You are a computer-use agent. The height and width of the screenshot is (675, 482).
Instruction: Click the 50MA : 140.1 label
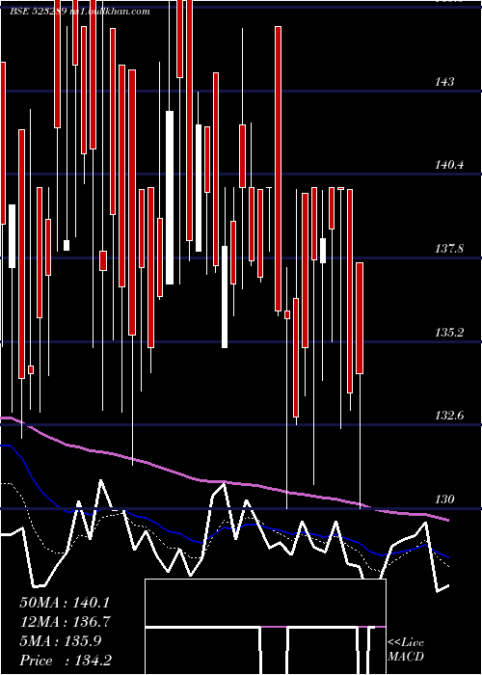(x=65, y=603)
